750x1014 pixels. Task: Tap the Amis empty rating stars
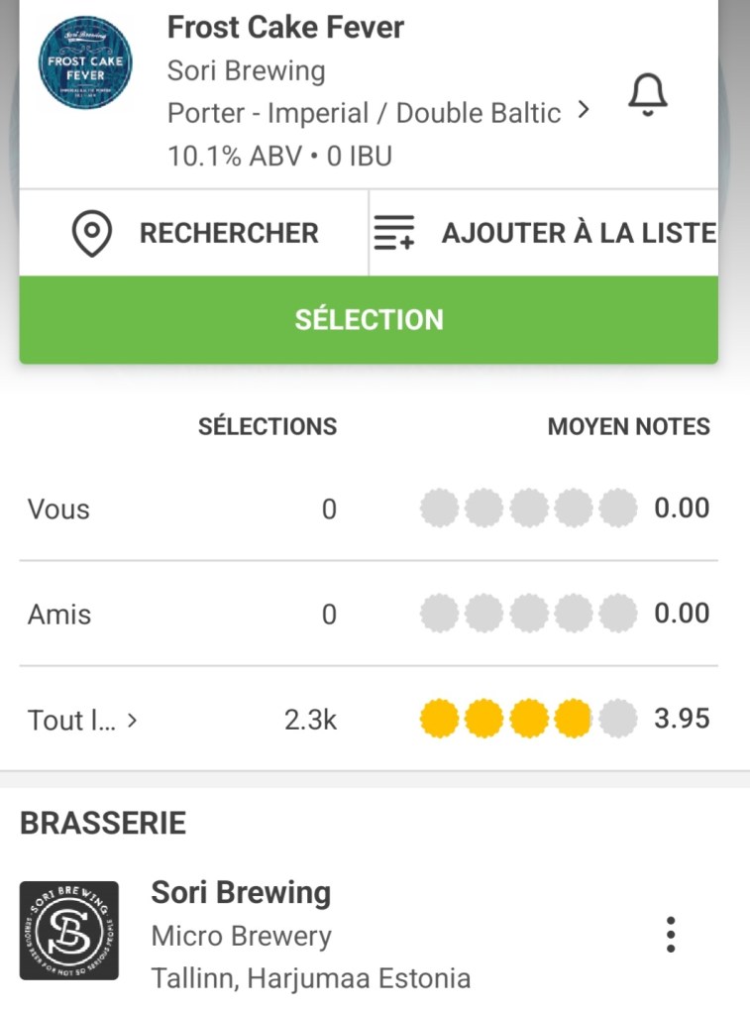[x=528, y=614]
